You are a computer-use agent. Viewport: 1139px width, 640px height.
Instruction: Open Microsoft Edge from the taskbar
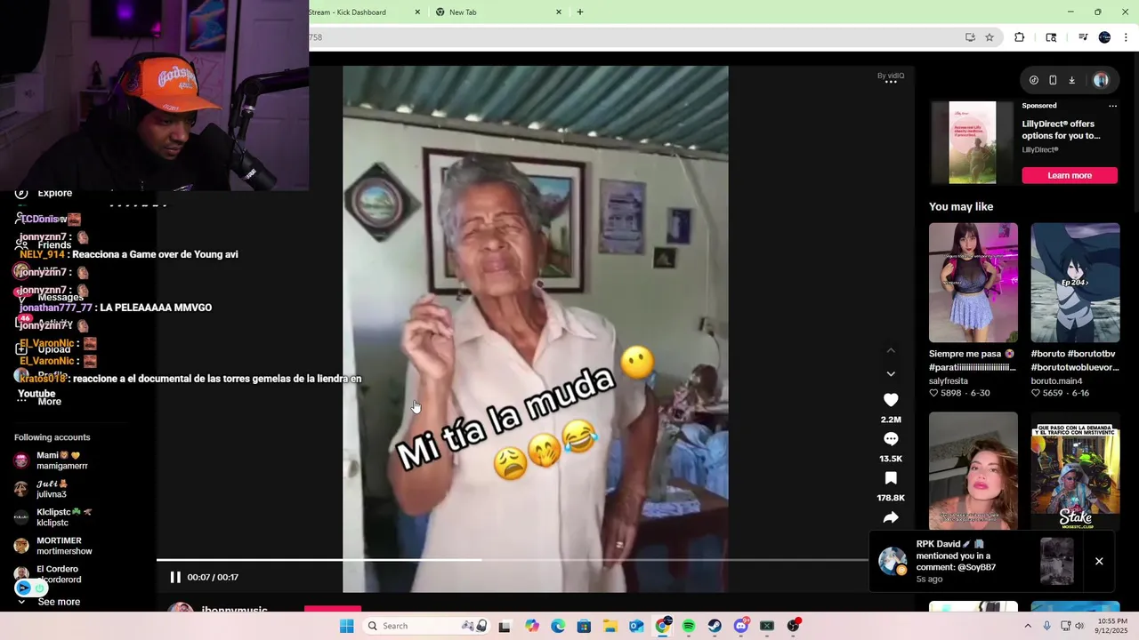pos(558,626)
